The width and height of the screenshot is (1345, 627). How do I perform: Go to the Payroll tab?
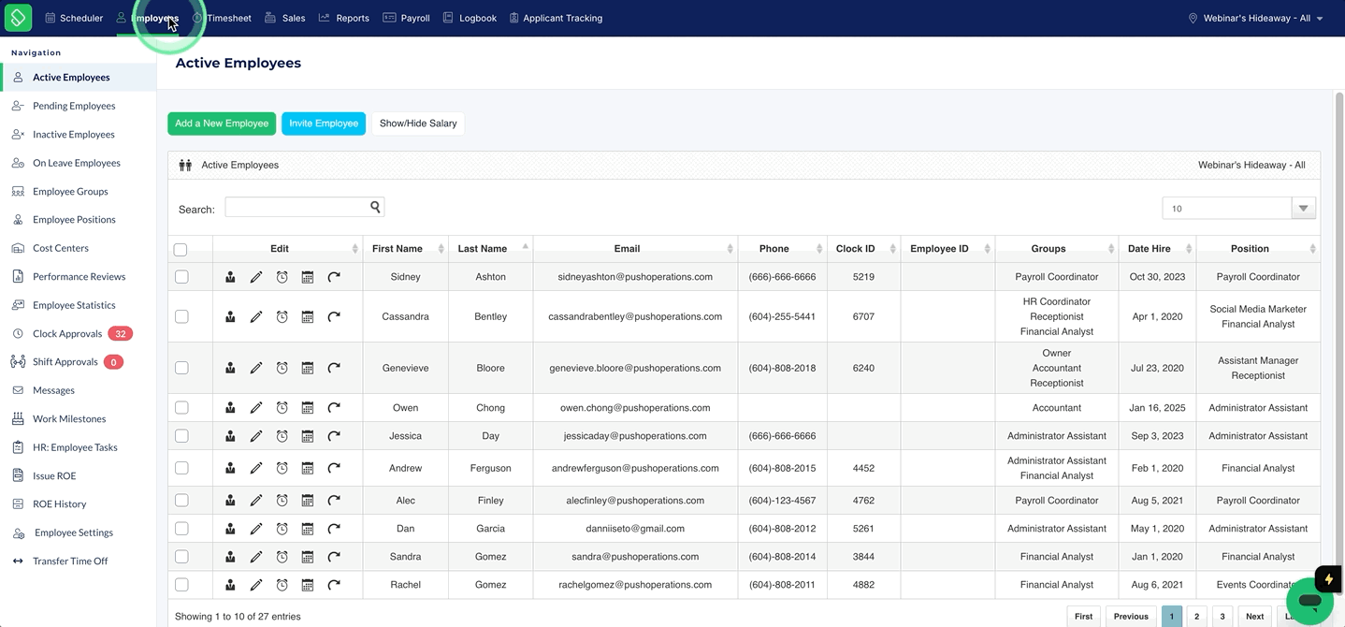point(407,18)
